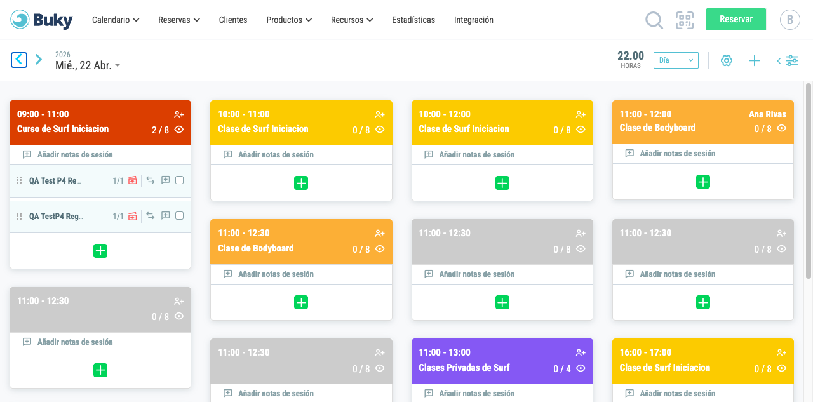Screen dimensions: 813x402
Task: Add participant to Clases Privadas de Surf session
Action: [x=581, y=352]
